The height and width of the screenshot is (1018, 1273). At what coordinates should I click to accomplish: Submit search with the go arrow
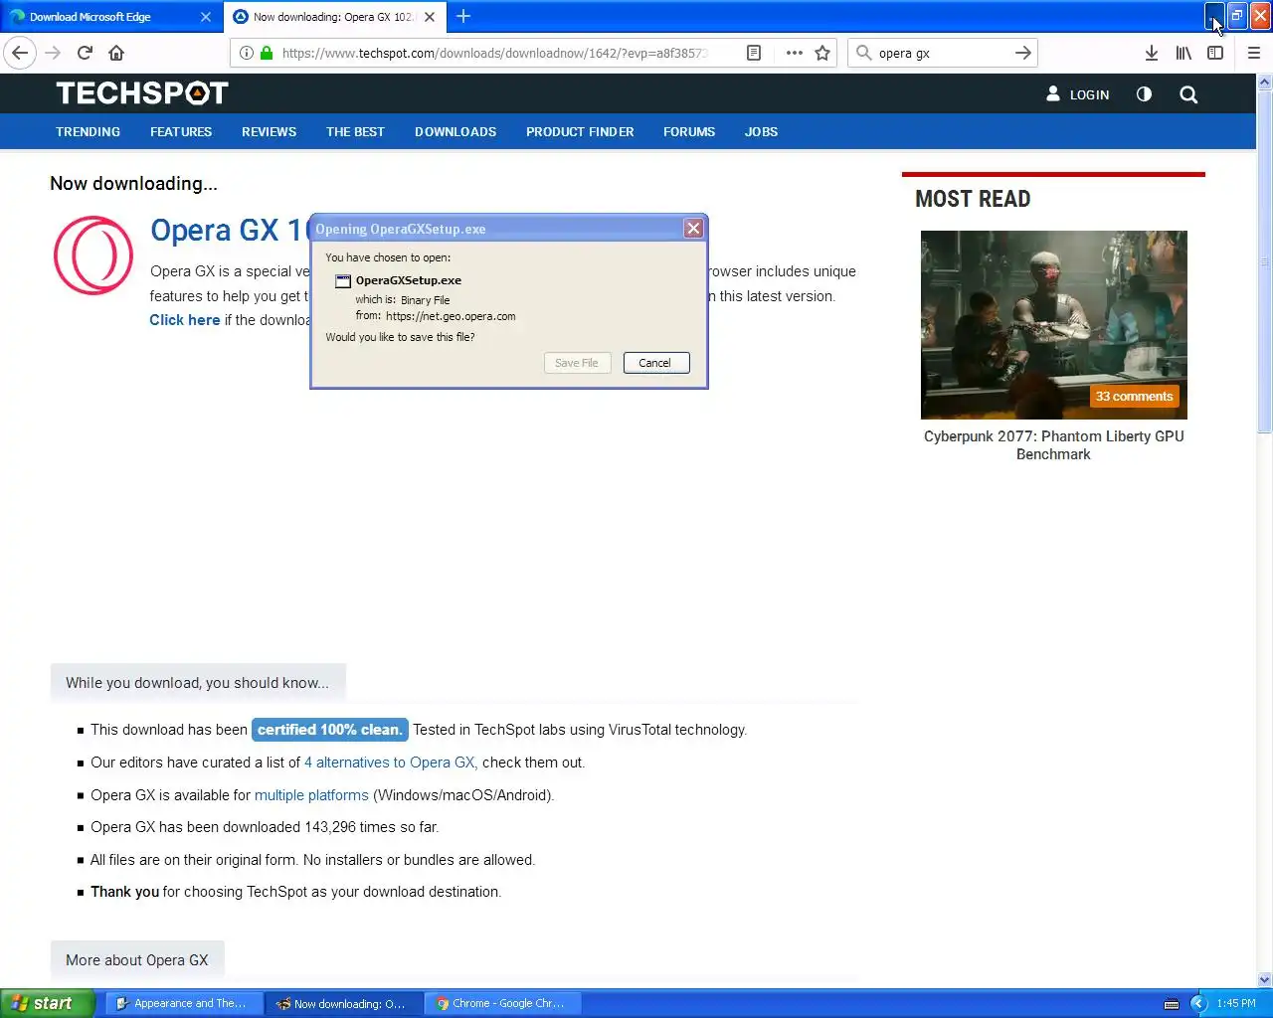coord(1022,53)
